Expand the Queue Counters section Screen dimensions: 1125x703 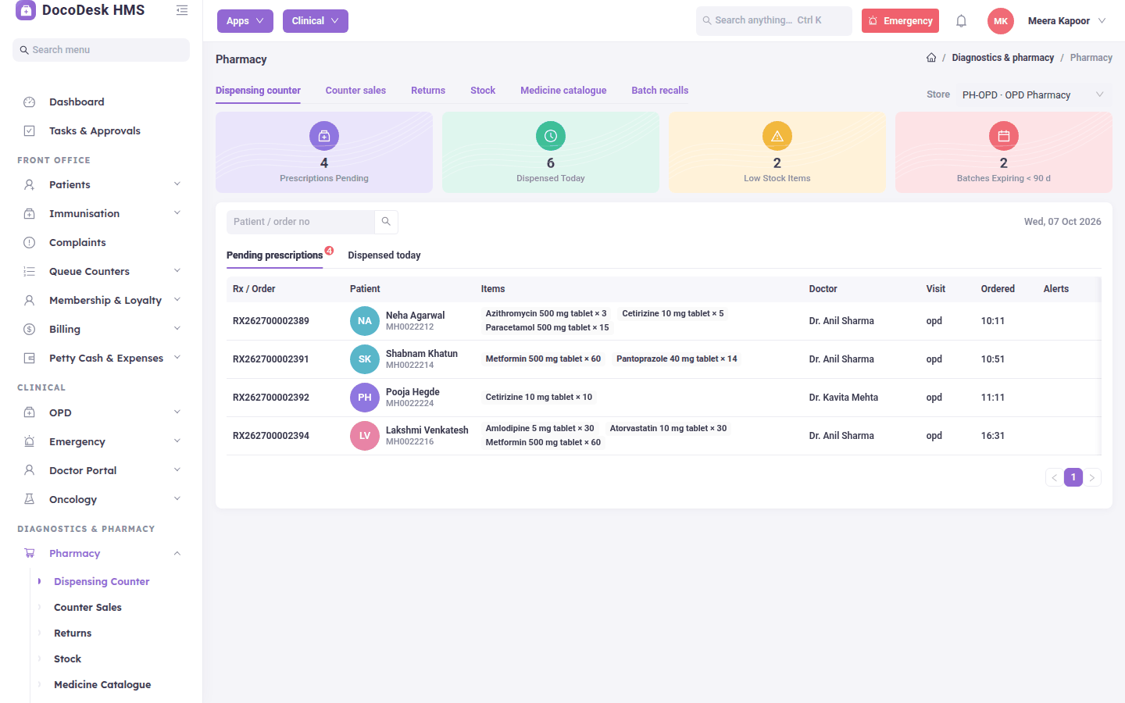point(102,272)
